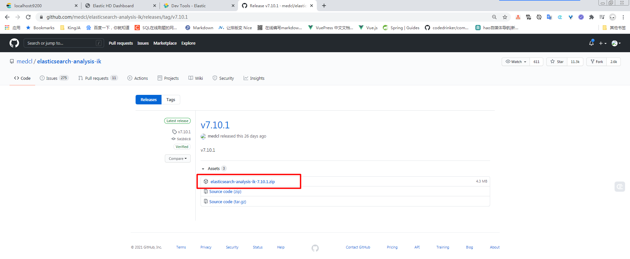Open the forks count 2.6k

pos(614,62)
